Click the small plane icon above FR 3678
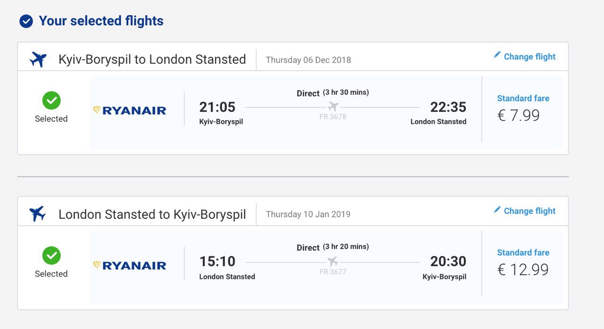 click(x=333, y=107)
